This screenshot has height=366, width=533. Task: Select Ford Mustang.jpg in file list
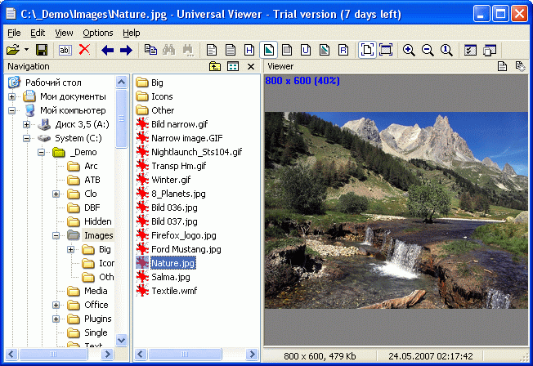(186, 249)
